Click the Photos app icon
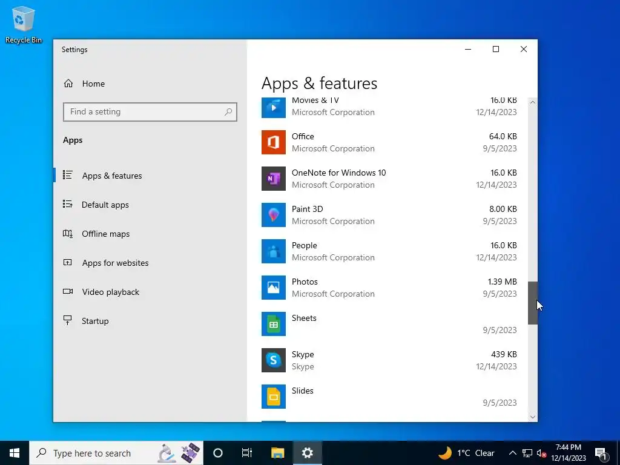The image size is (620, 465). pos(273,288)
